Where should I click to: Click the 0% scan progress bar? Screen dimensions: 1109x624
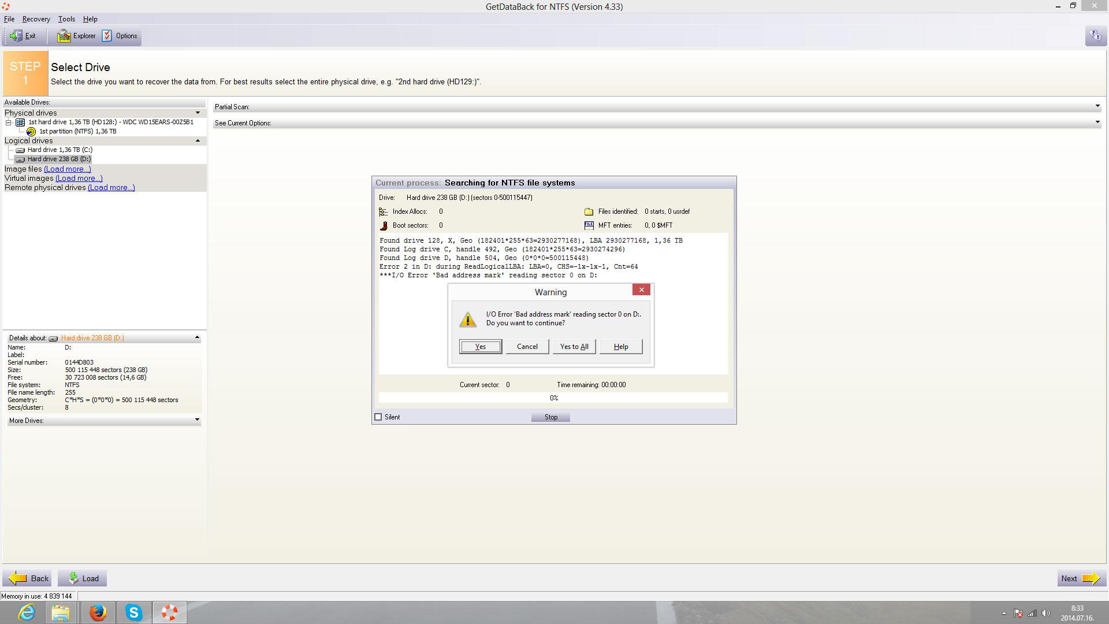point(553,398)
